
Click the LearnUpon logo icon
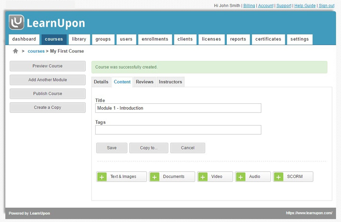click(x=16, y=22)
